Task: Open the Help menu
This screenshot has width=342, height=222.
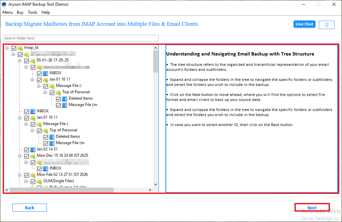Action: [x=46, y=12]
